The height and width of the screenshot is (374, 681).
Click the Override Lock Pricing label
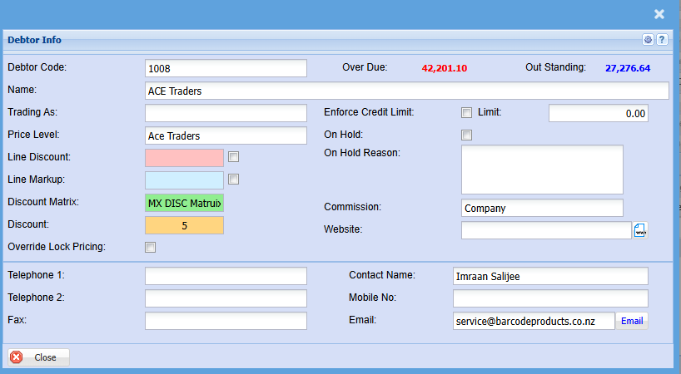(x=57, y=247)
